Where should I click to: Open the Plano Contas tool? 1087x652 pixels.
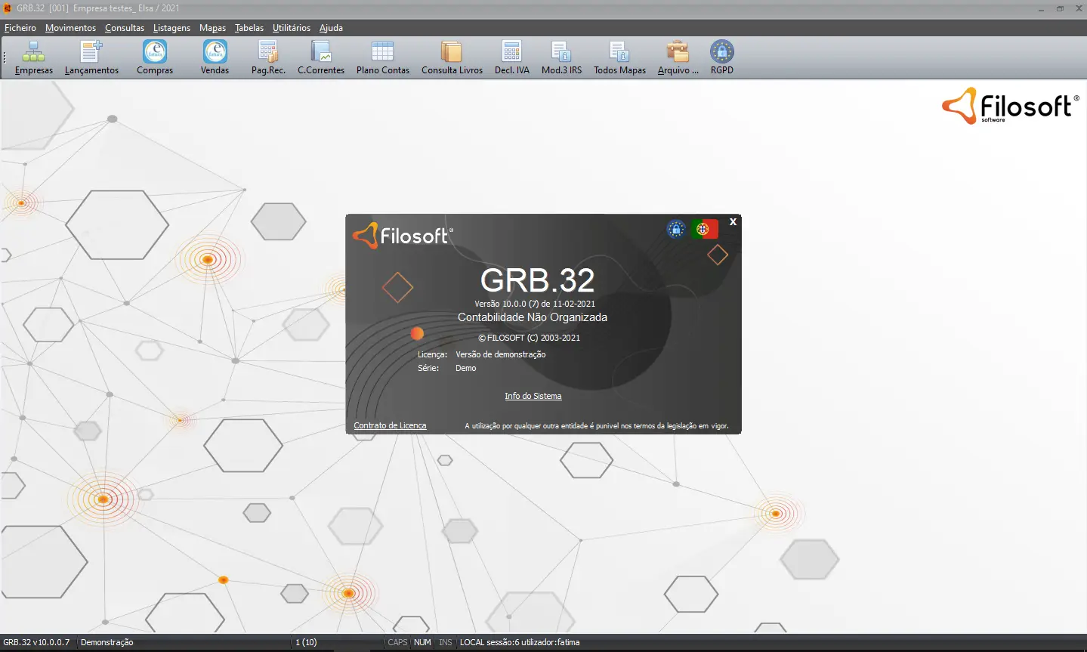pos(382,57)
